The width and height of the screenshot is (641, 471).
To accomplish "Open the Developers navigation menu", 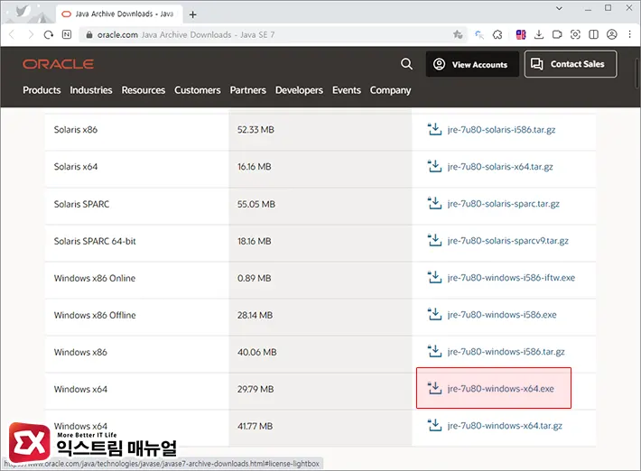I will click(299, 90).
